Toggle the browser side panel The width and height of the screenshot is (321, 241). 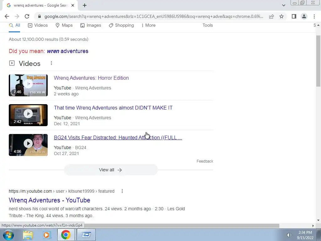[294, 16]
